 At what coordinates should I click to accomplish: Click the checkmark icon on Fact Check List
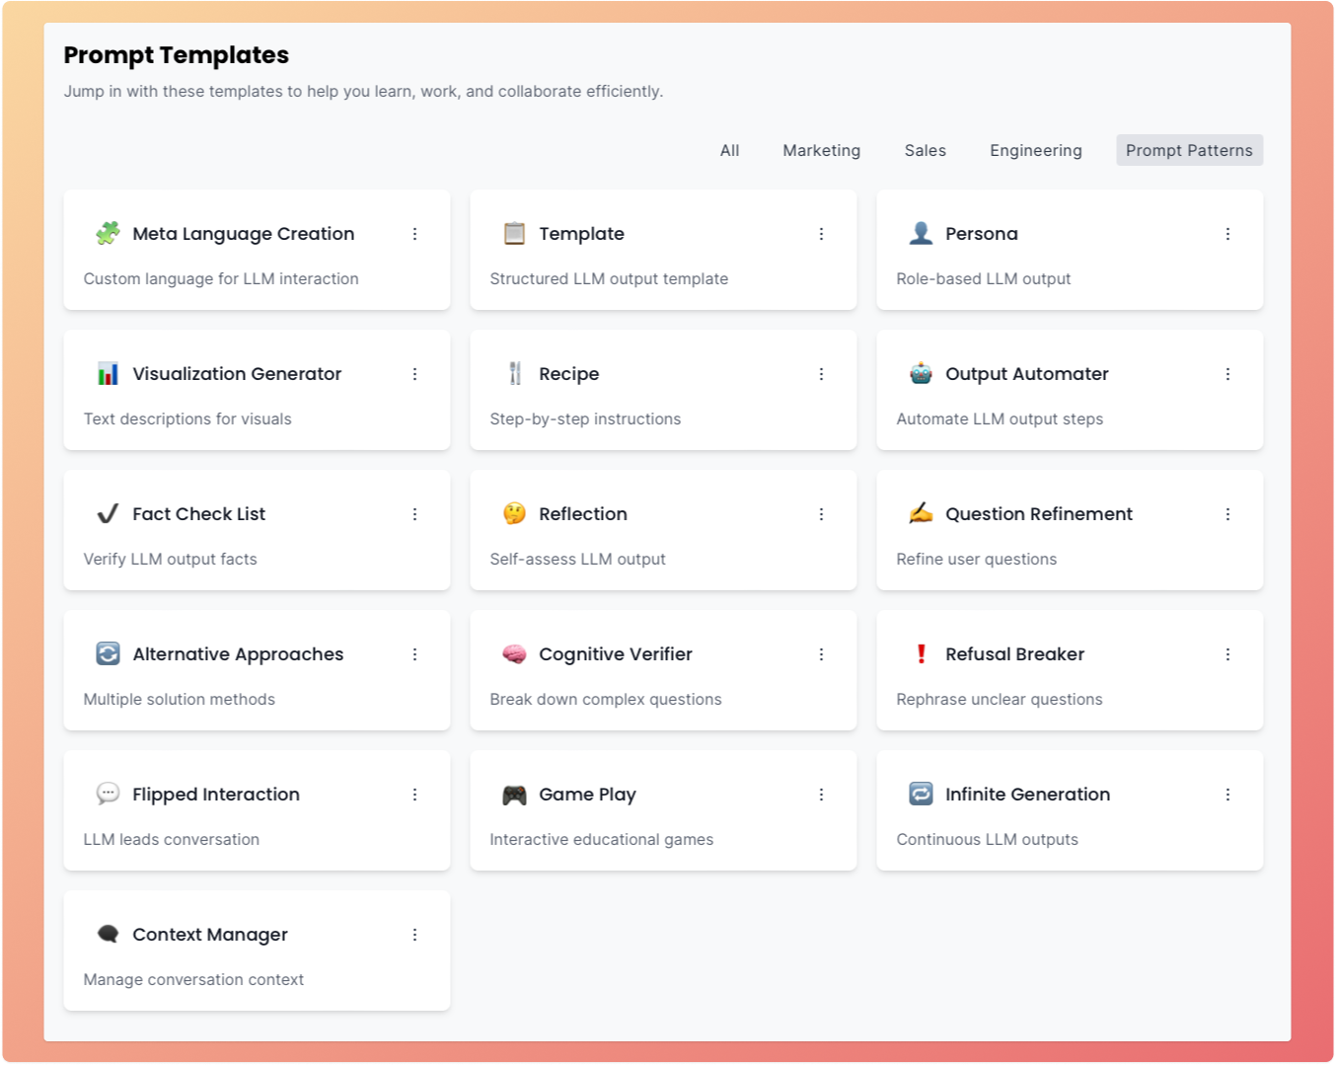[x=107, y=514]
